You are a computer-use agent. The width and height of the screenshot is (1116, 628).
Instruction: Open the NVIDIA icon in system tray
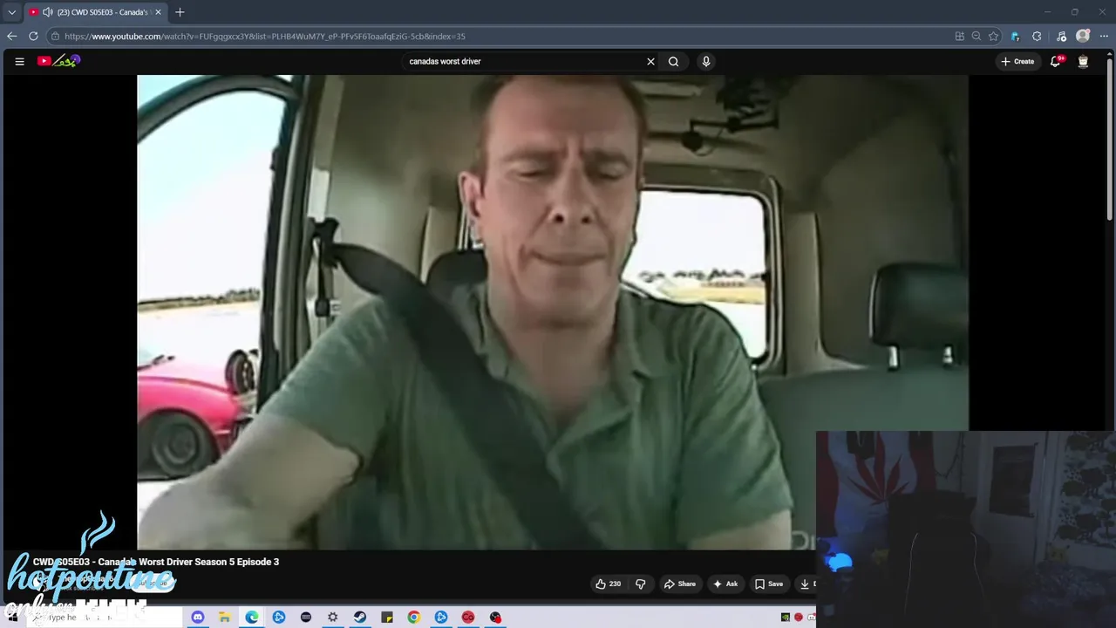point(786,618)
